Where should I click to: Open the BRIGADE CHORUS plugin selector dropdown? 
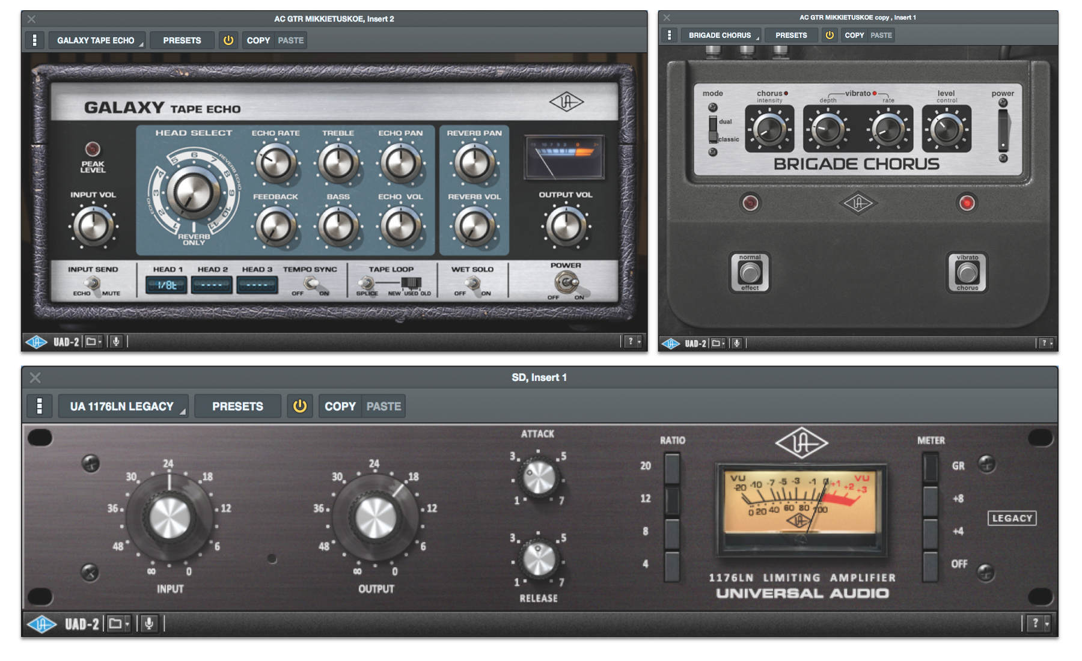point(721,35)
